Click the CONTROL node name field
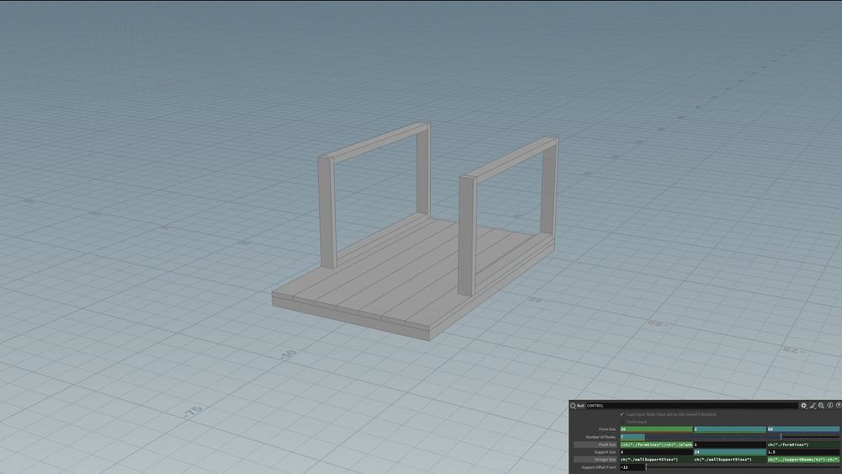 coord(691,406)
